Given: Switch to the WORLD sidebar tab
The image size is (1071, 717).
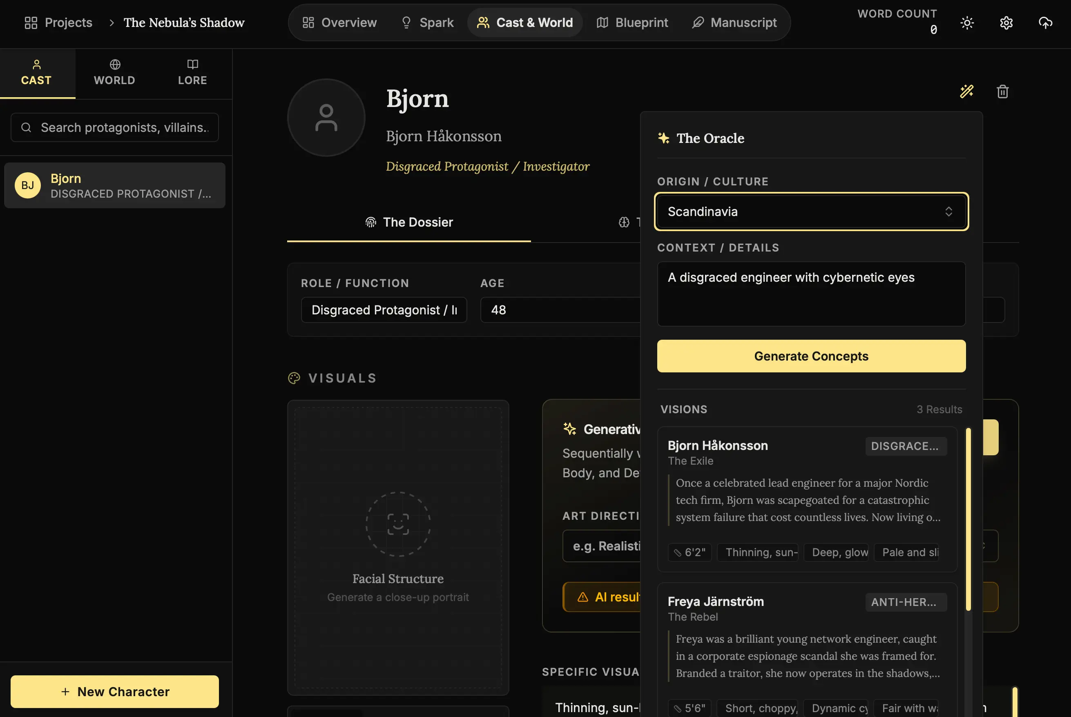Looking at the screenshot, I should 114,73.
